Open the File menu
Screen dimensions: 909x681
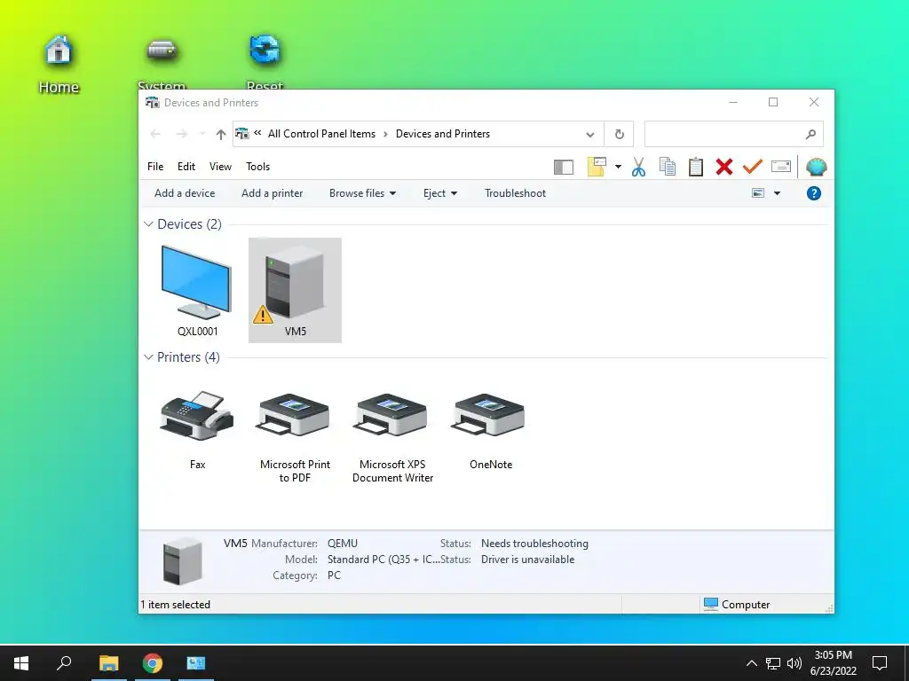[x=155, y=167]
